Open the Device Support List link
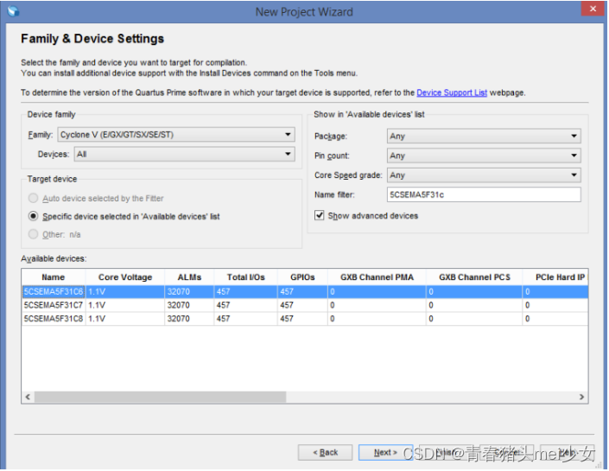609x471 pixels. point(452,92)
